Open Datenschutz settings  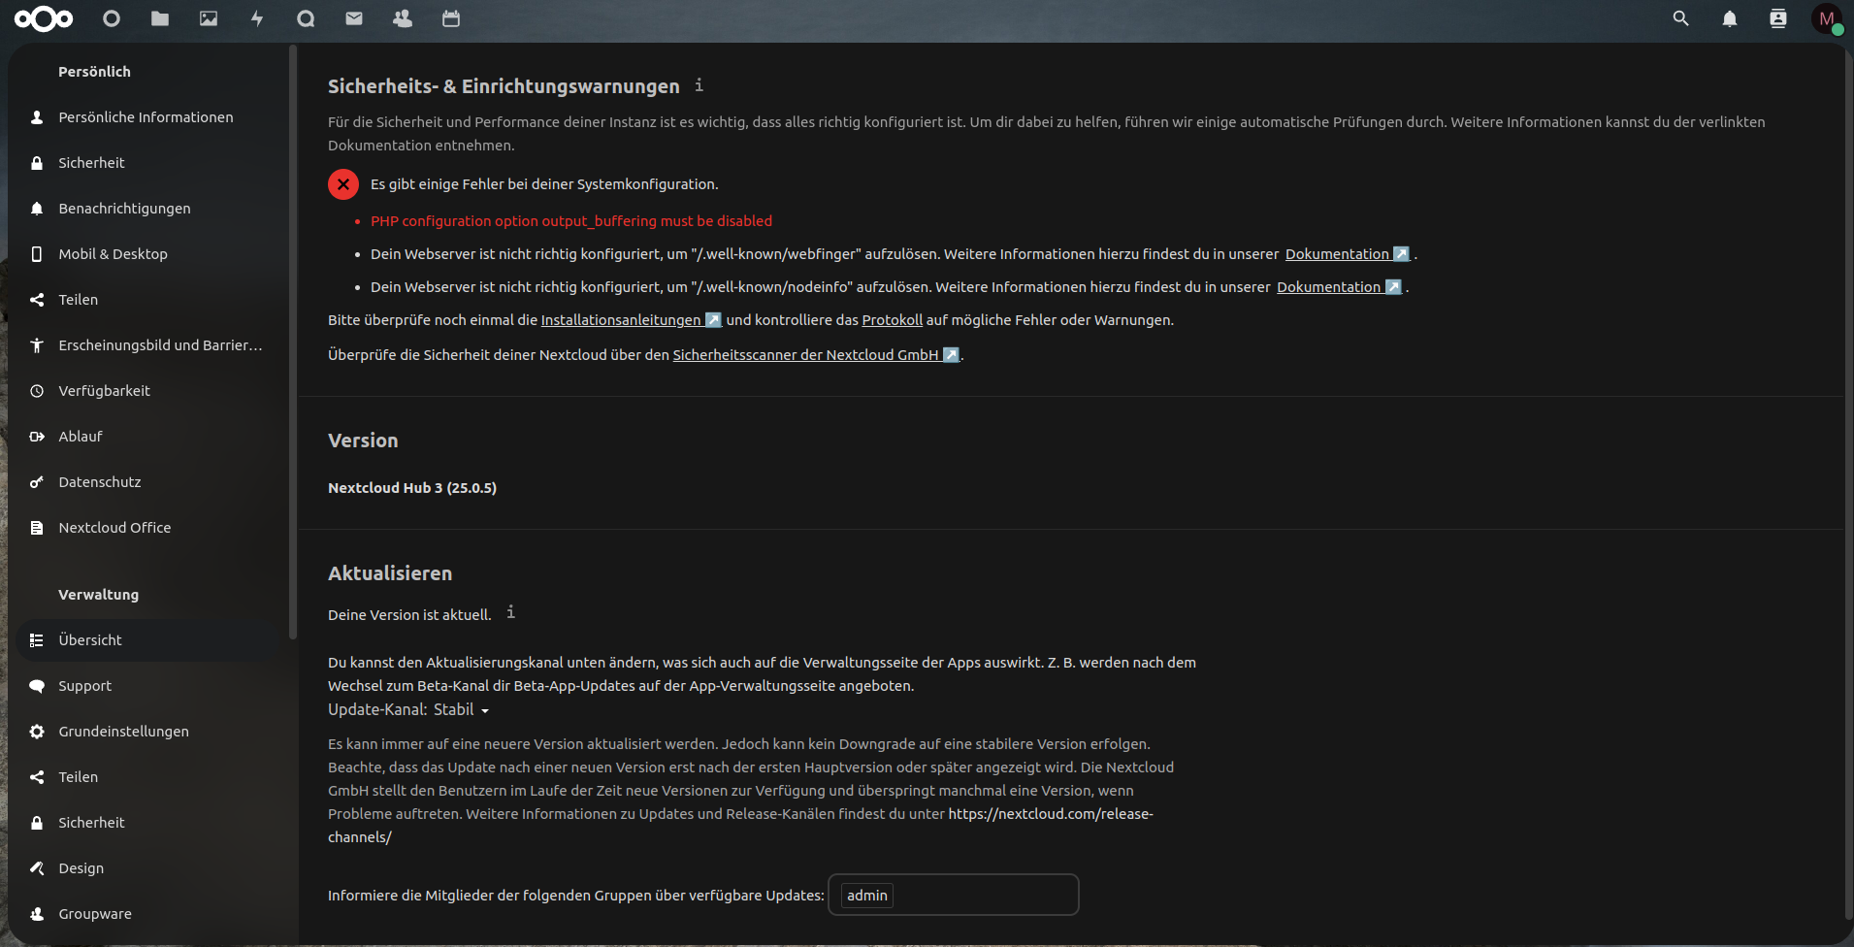click(x=147, y=482)
